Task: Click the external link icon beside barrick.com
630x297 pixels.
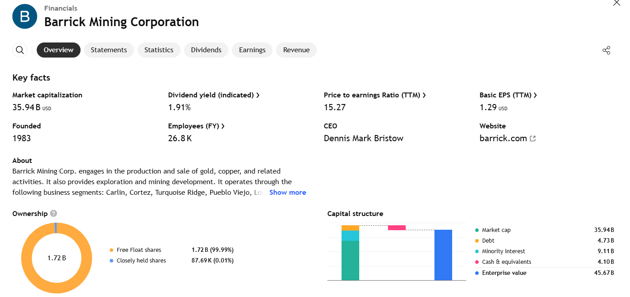Action: click(533, 139)
